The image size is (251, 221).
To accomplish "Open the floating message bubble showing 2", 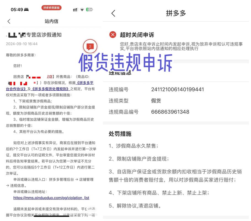I will pos(90,46).
